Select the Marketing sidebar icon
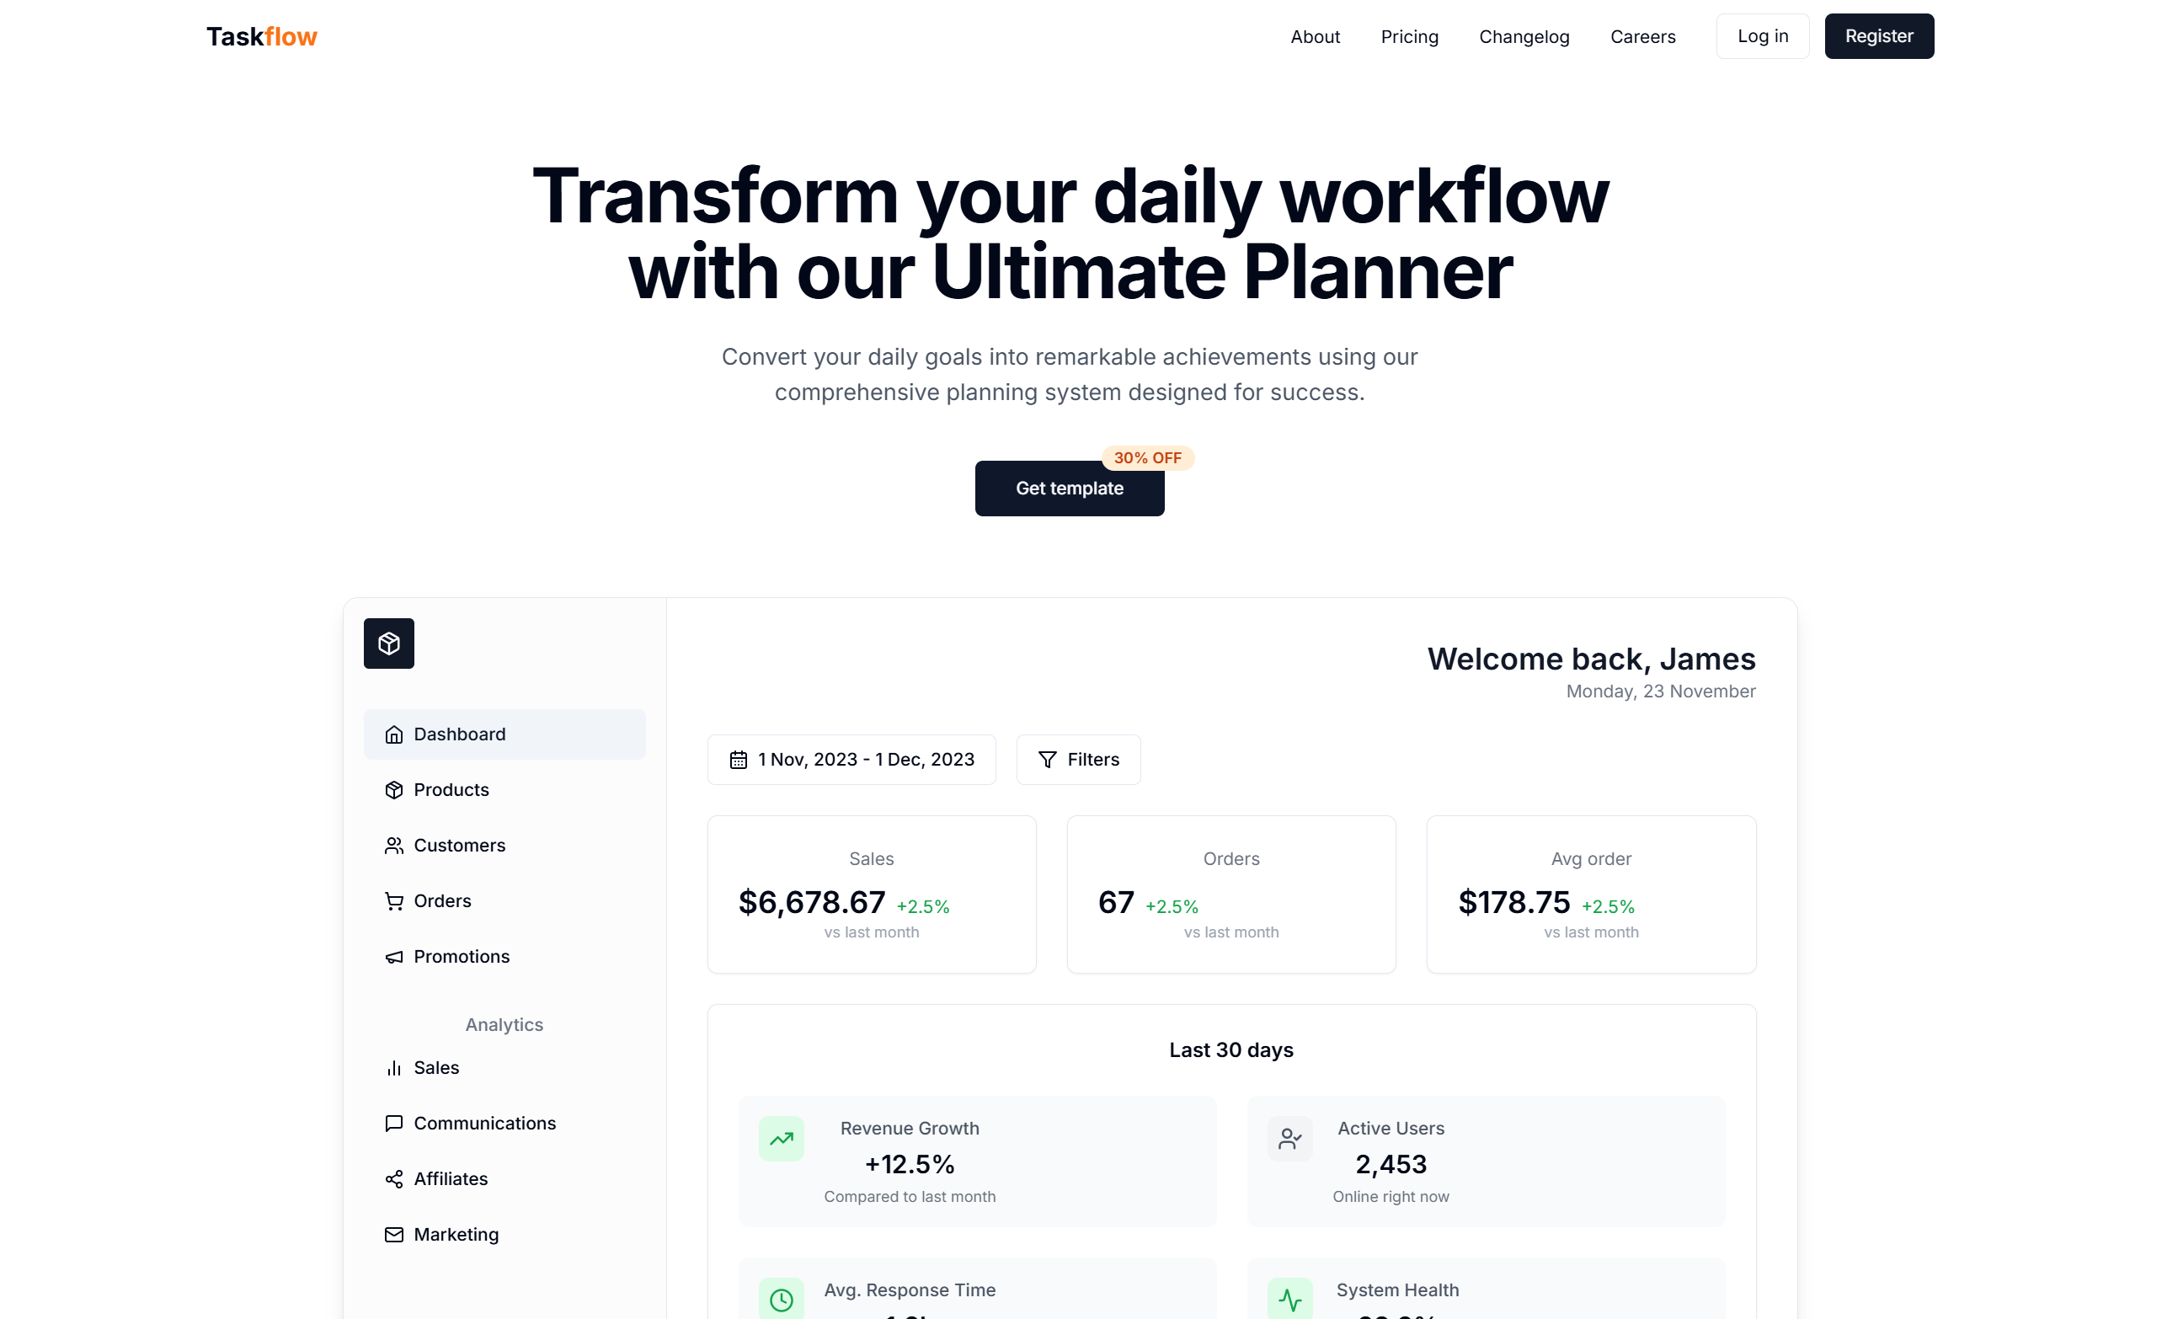This screenshot has height=1319, width=2178. [x=392, y=1233]
